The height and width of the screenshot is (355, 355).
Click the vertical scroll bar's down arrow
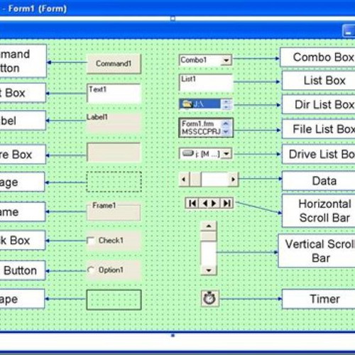(209, 270)
